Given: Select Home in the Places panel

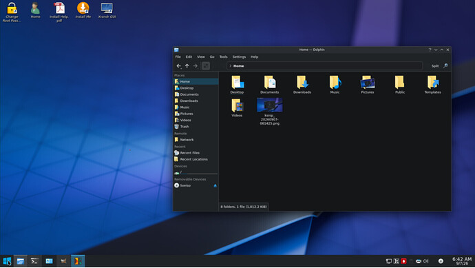Looking at the screenshot, I should coord(196,81).
